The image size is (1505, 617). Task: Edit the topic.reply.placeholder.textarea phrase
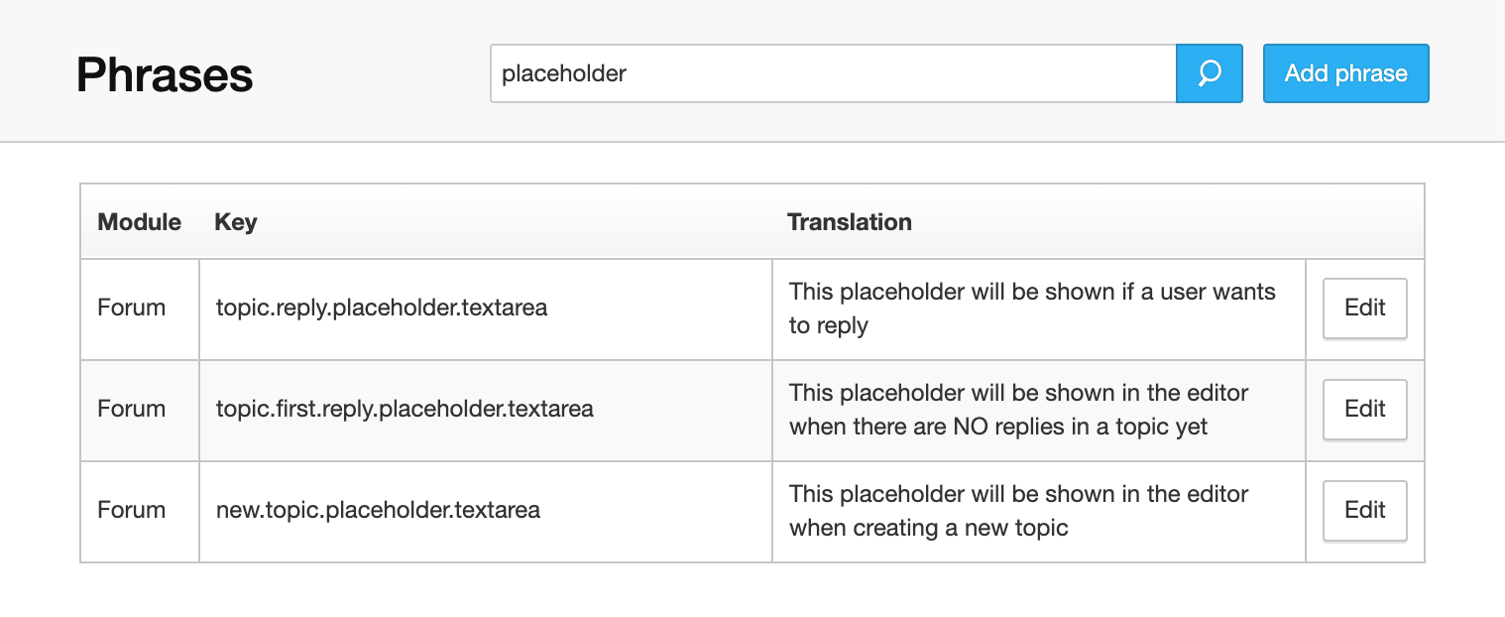click(1364, 308)
